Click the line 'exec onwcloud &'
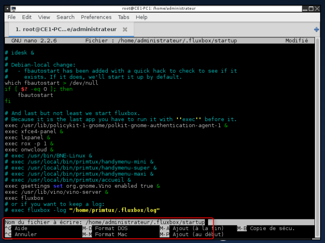This screenshot has height=243, width=325. 29,150
